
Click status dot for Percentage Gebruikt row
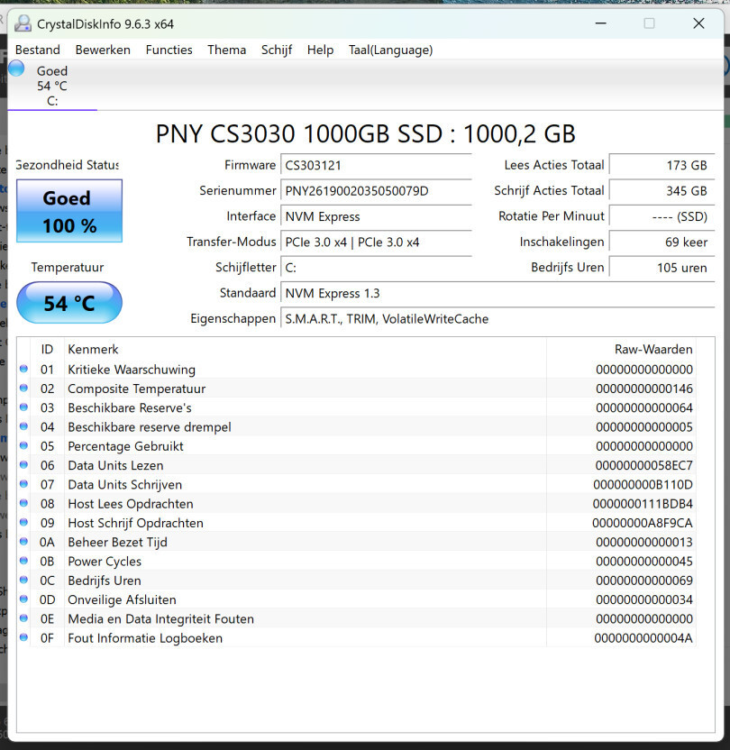(x=23, y=445)
